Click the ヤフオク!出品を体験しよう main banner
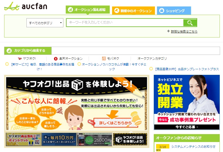This screenshot has width=223, height=152. (x=77, y=104)
